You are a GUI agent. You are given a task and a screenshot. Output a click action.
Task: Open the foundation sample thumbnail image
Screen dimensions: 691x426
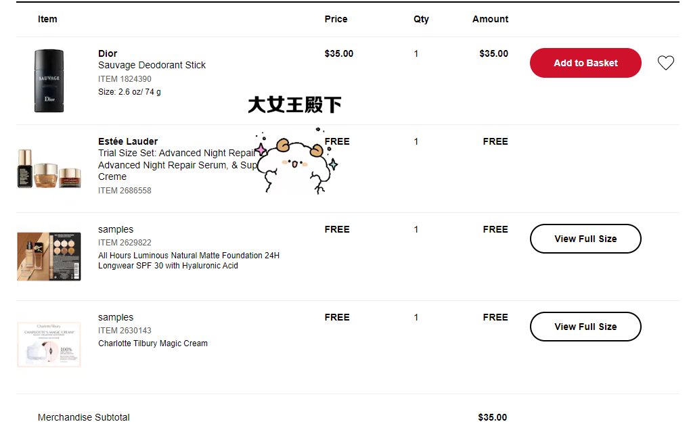pyautogui.click(x=49, y=256)
